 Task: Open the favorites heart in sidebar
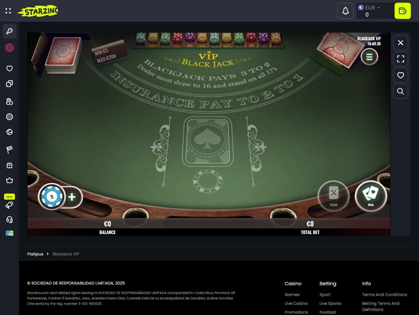coord(9,68)
